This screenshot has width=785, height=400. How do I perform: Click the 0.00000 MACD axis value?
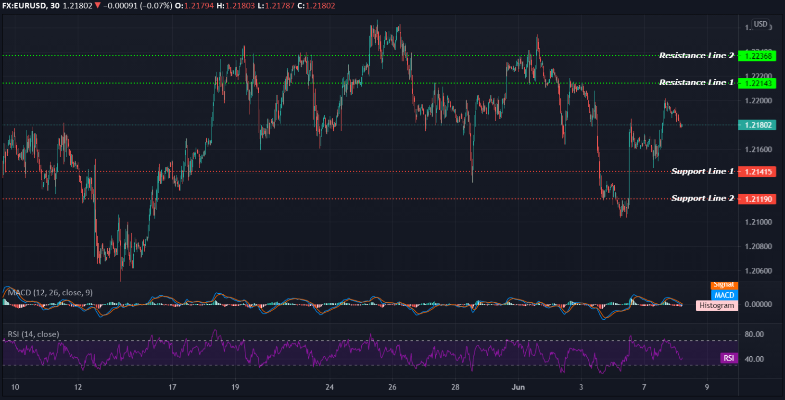758,304
